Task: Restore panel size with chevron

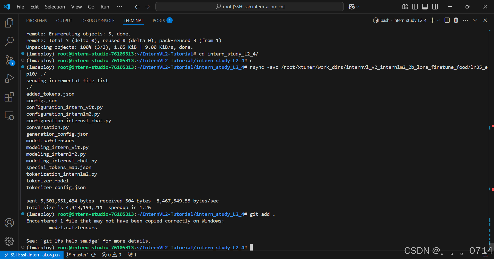Action: [475, 20]
